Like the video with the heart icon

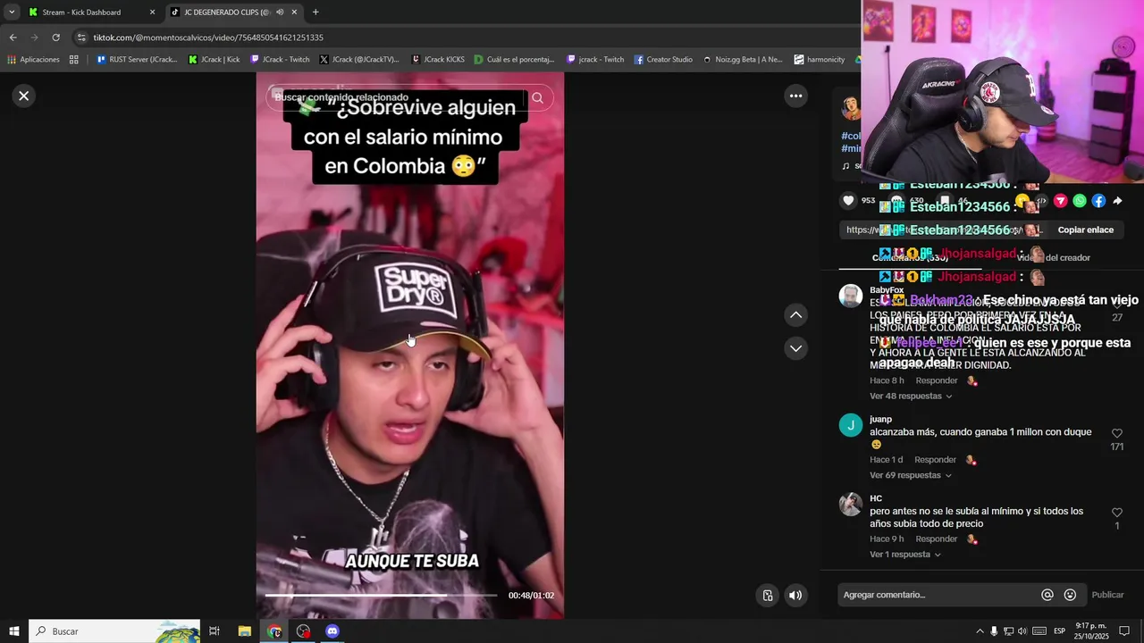[848, 201]
